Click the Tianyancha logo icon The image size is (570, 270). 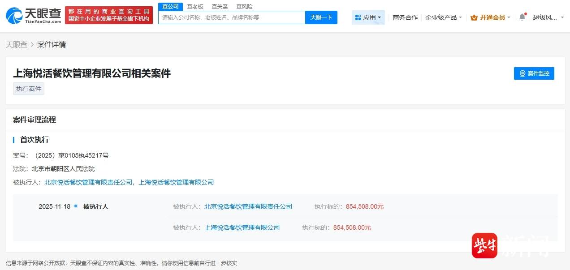14,15
